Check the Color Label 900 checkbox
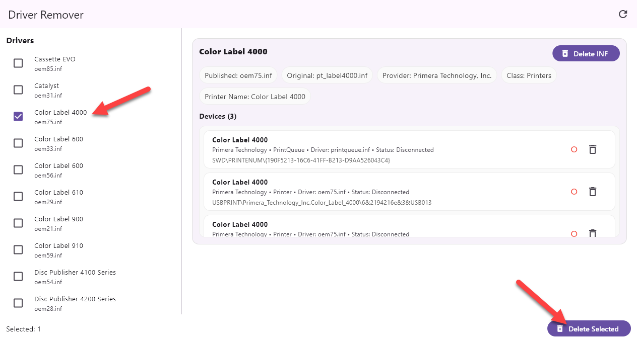 (x=18, y=223)
